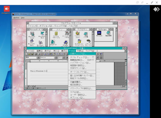This screenshot has height=118, width=161.
Task: Click the Copy icon in Word toolbar
Action: [48, 54]
